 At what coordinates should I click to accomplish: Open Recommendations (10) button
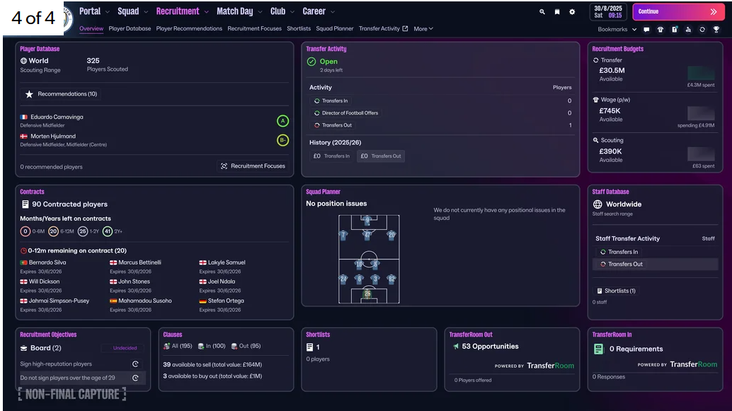pyautogui.click(x=61, y=94)
